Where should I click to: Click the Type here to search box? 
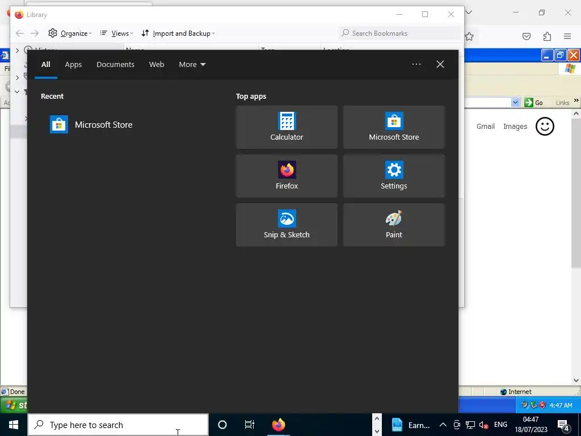pos(118,425)
